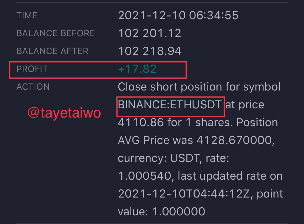Click the 'Close short position for symbol' line
Image resolution: width=304 pixels, height=224 pixels.
[x=199, y=87]
